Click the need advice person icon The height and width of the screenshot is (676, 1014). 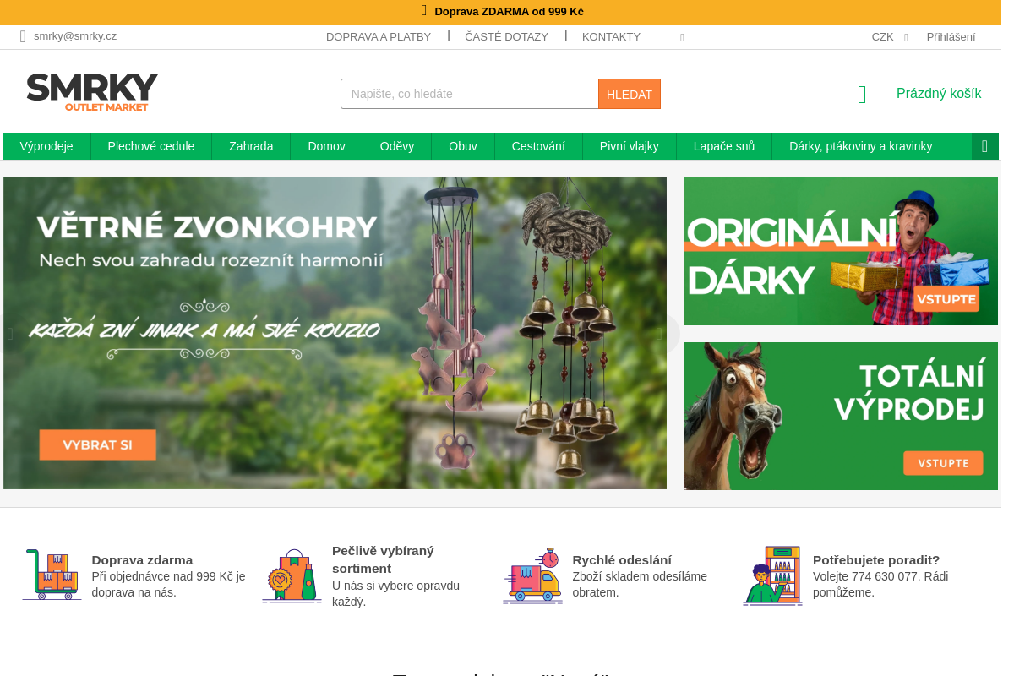point(772,575)
